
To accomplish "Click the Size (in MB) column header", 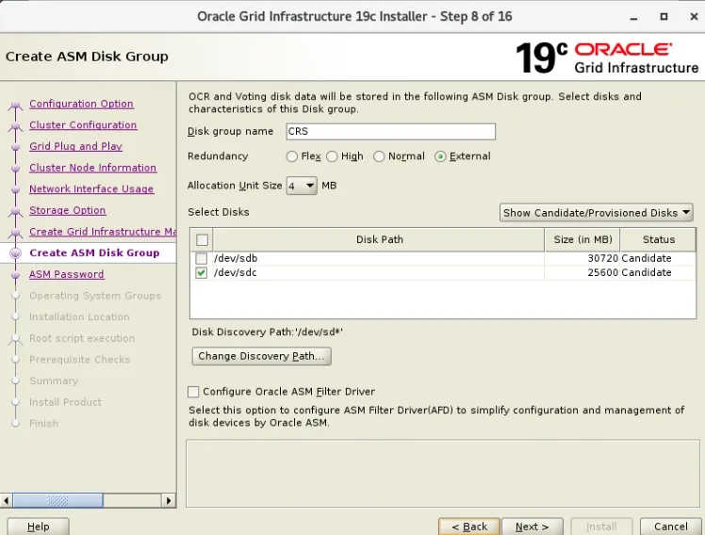I will click(x=582, y=240).
